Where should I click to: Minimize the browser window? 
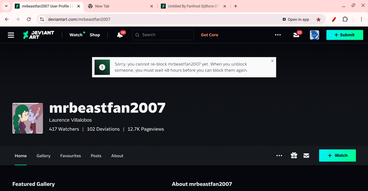click(343, 6)
